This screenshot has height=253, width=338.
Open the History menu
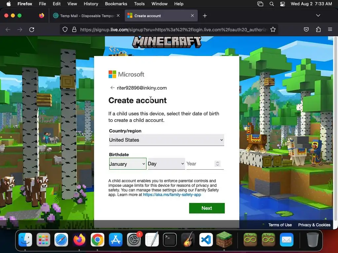tap(91, 4)
